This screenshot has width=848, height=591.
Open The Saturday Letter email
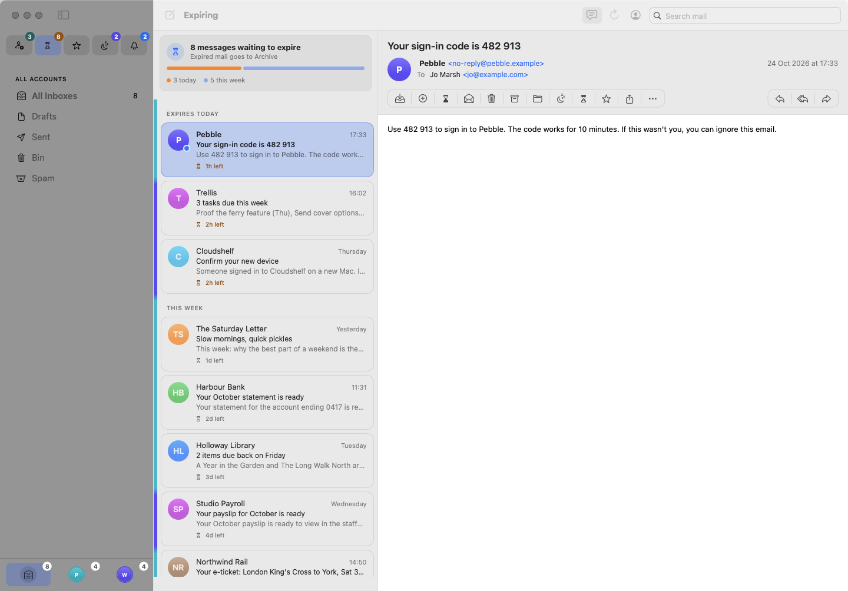click(x=267, y=344)
